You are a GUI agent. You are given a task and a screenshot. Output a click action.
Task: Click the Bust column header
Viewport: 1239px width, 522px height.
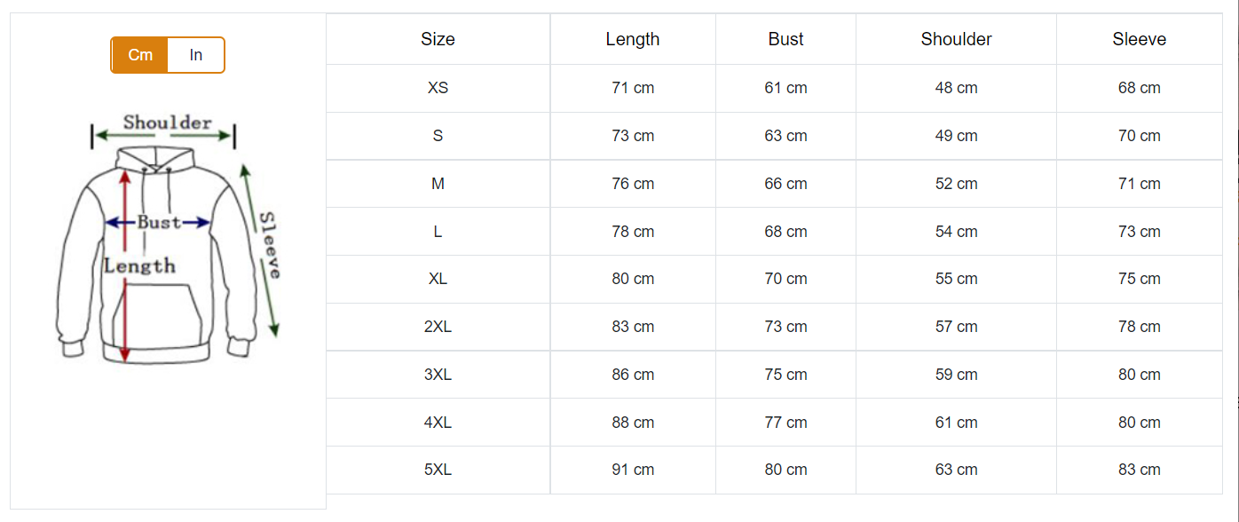click(x=785, y=39)
